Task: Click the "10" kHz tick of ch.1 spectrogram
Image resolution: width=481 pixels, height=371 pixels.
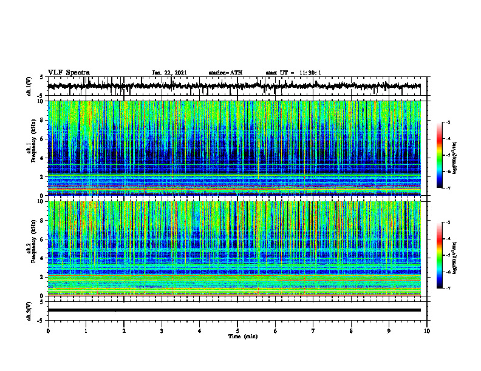Action: tap(41, 101)
